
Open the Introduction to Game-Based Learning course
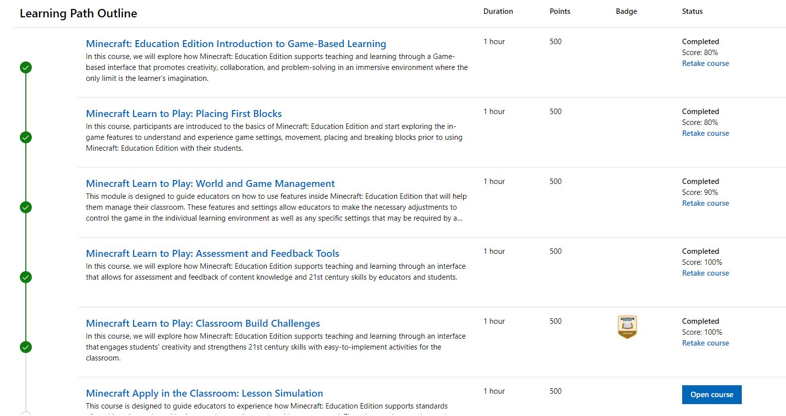click(236, 44)
